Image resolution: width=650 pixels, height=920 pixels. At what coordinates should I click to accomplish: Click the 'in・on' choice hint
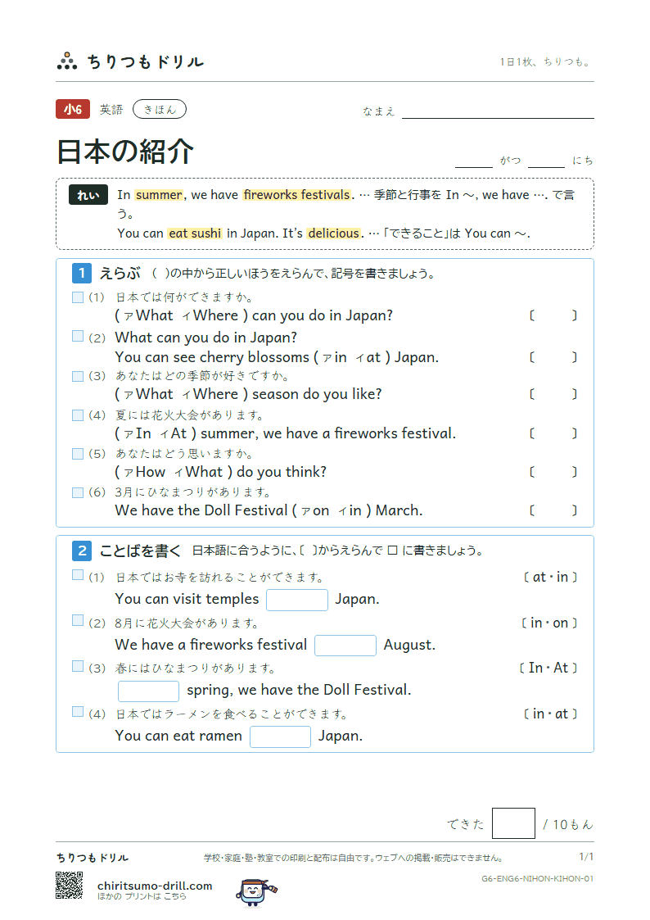(549, 623)
